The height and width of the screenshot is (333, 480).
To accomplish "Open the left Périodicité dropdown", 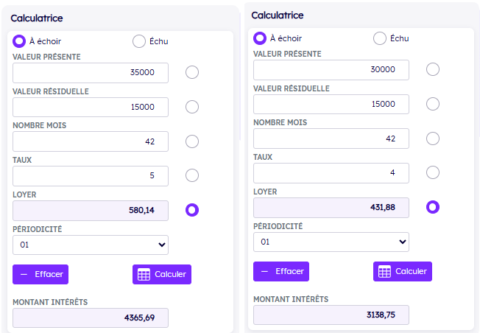I will (x=91, y=245).
